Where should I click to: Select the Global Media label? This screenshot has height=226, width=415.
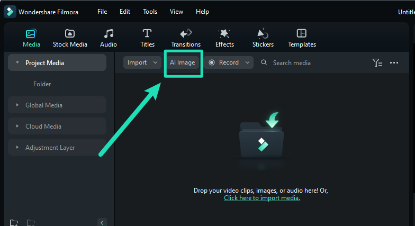click(44, 105)
